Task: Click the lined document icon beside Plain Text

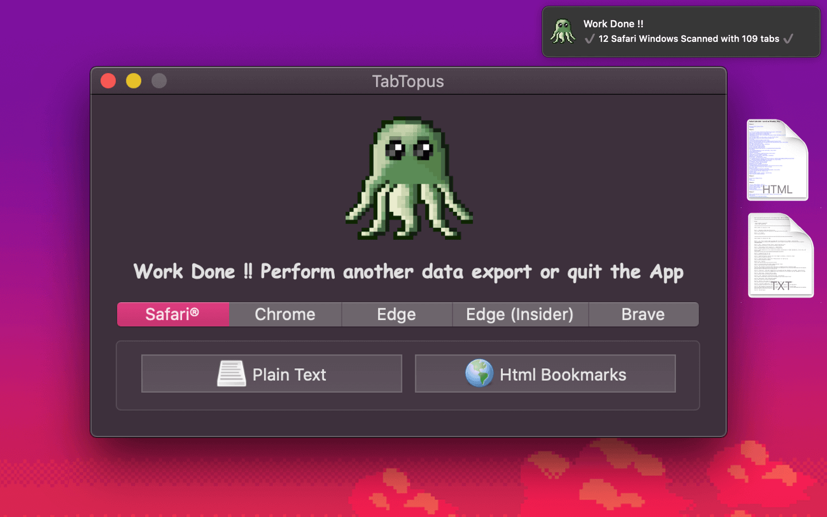Action: click(231, 374)
